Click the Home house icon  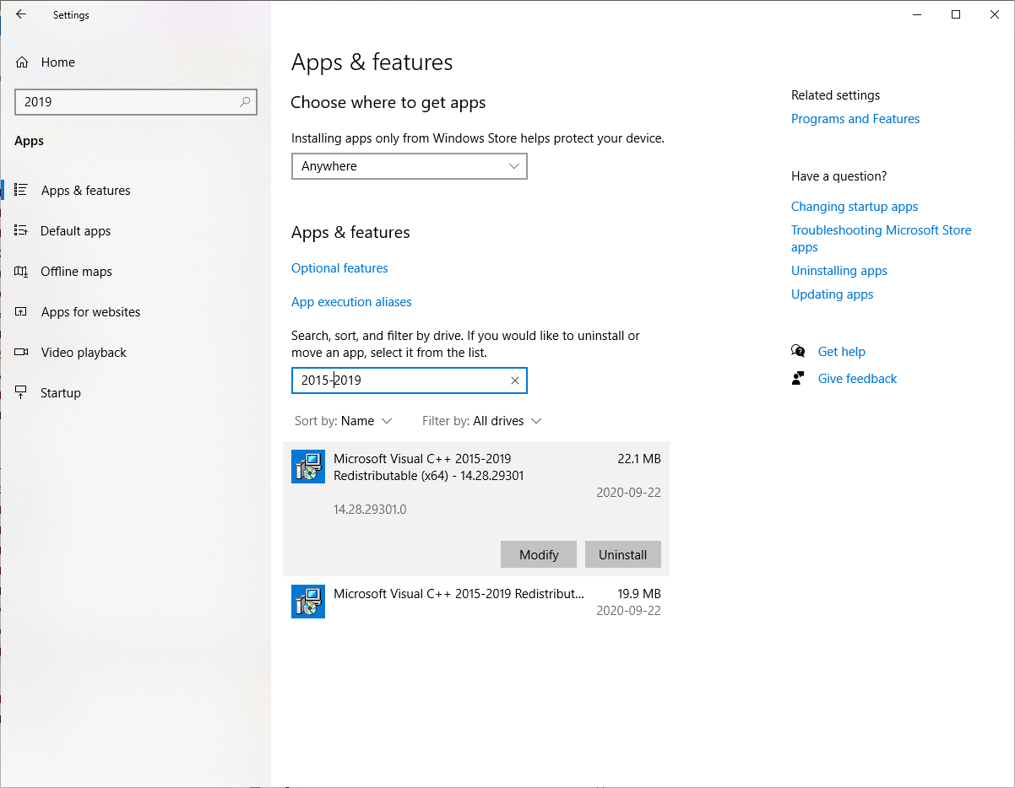click(x=22, y=62)
